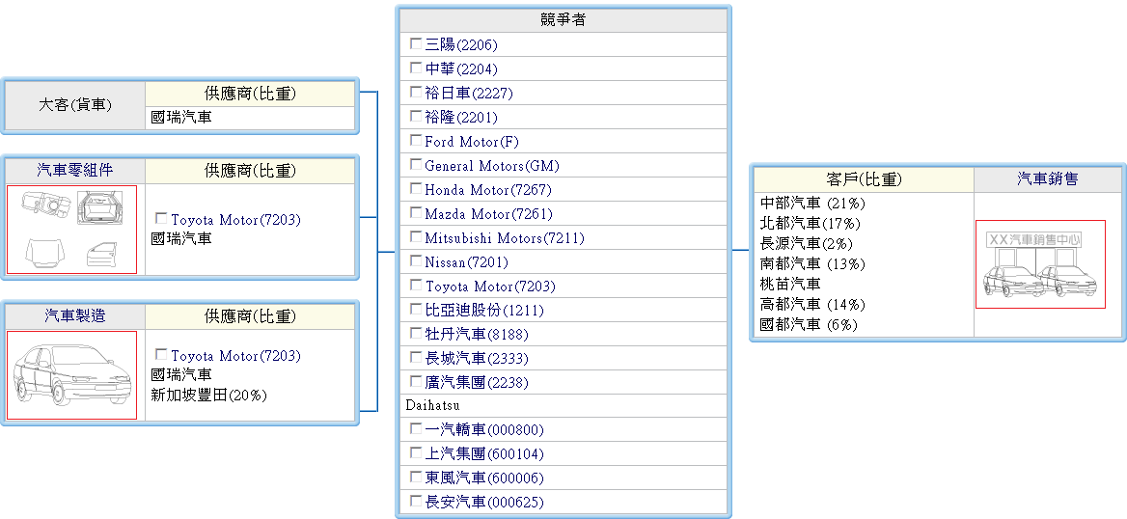The image size is (1127, 519).
Task: Open Toyota Motor(7203) link in competitors list
Action: pos(490,287)
